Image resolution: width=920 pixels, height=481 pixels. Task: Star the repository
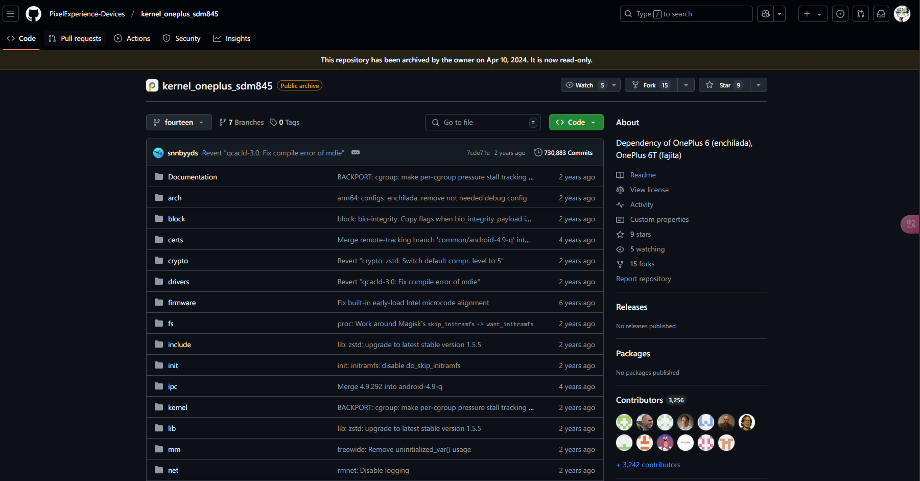coord(724,85)
